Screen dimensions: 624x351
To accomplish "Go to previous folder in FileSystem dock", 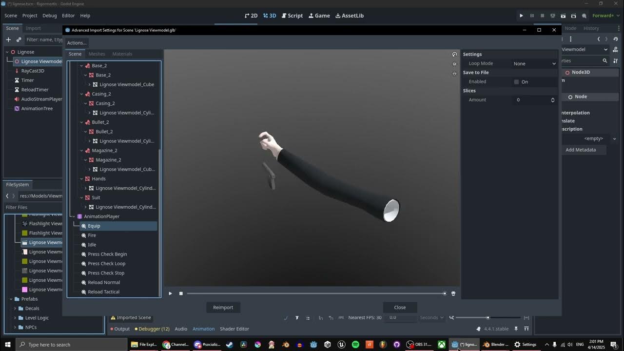I will [7, 196].
